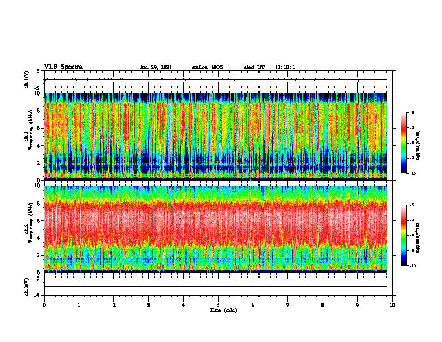Image resolution: width=442 pixels, height=342 pixels.
Task: Select the ch.2 "Frequency (kHz)" axis label
Action: pyautogui.click(x=31, y=222)
